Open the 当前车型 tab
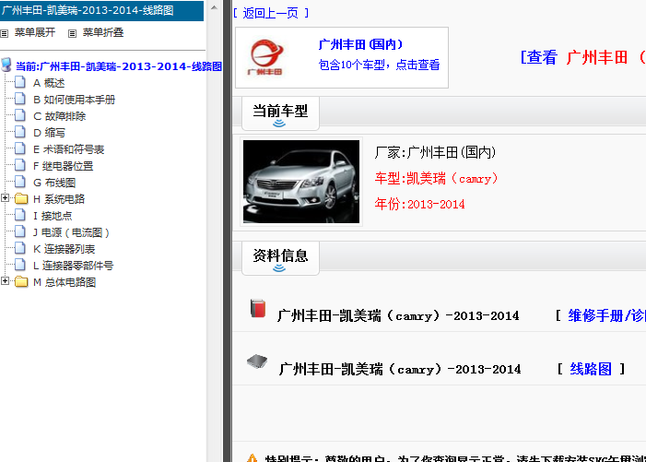 click(x=280, y=113)
